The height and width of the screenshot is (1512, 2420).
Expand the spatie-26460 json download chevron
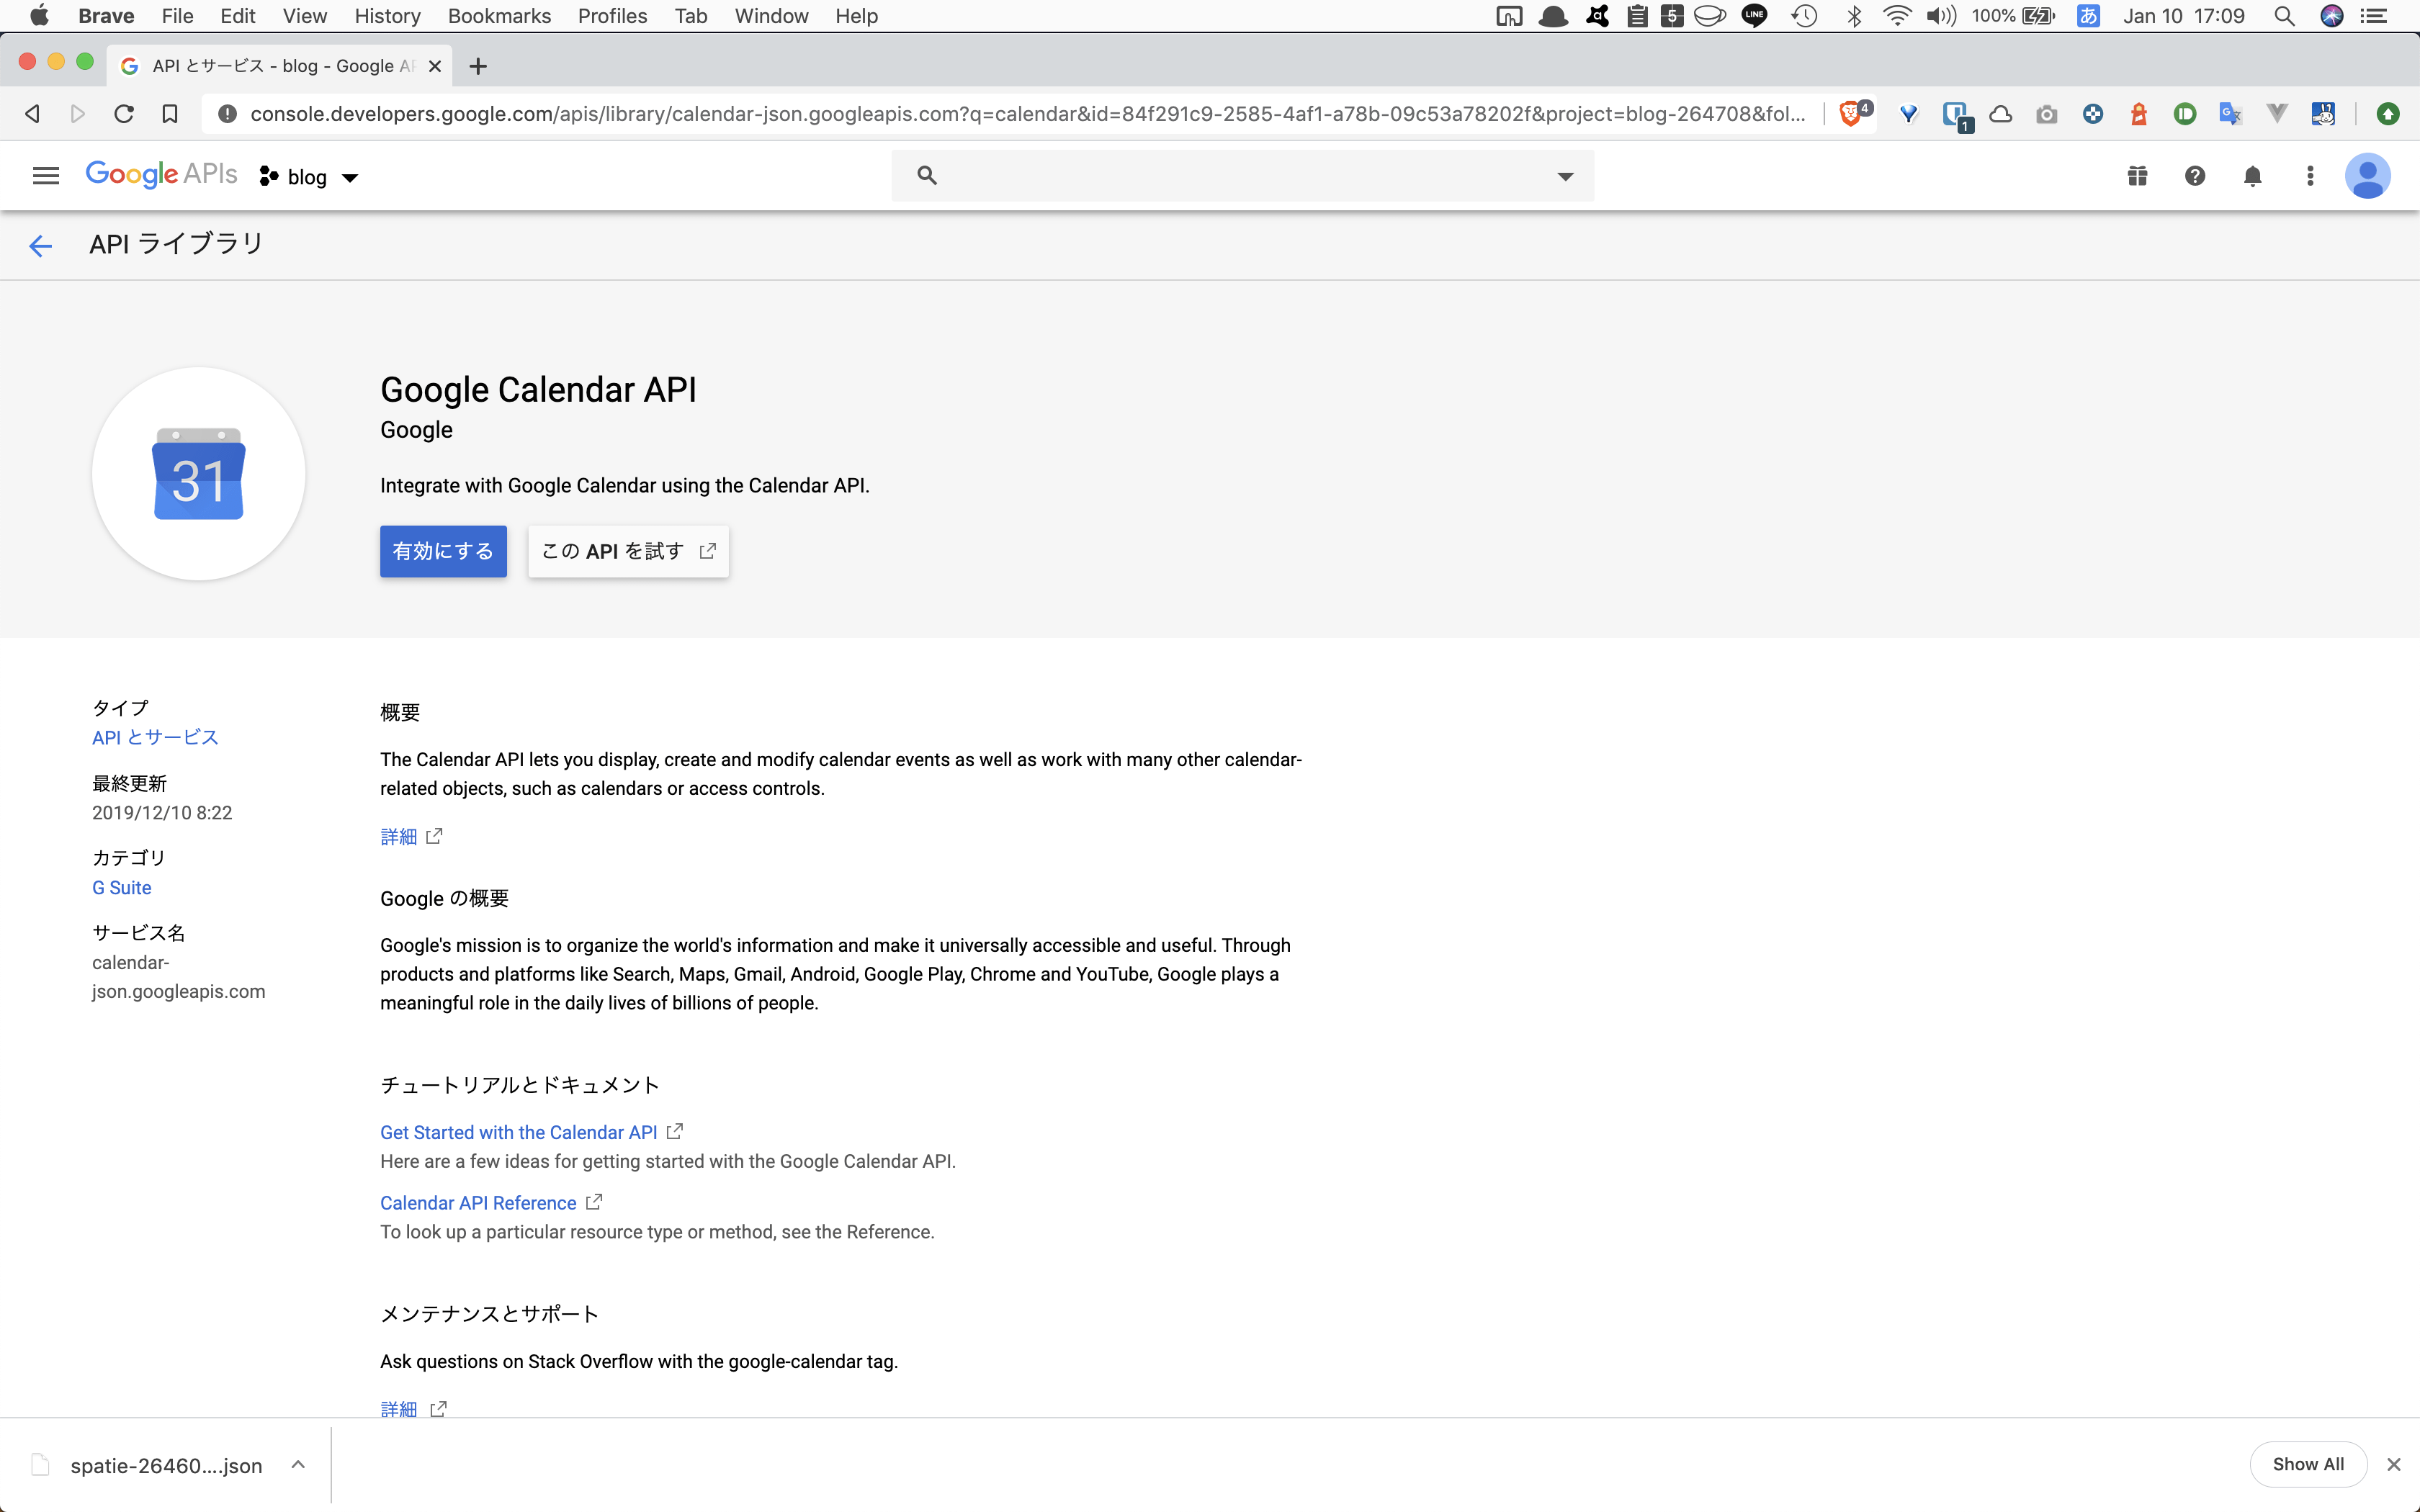[x=297, y=1464]
